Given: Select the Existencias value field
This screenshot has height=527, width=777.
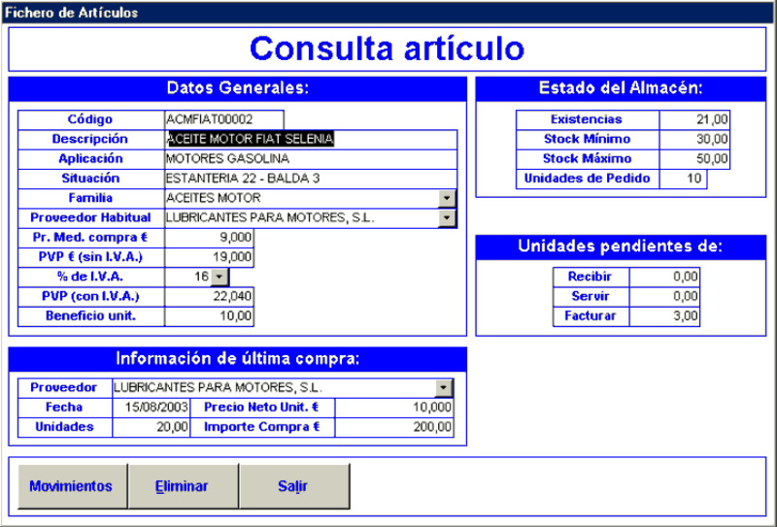Looking at the screenshot, I should pos(694,119).
